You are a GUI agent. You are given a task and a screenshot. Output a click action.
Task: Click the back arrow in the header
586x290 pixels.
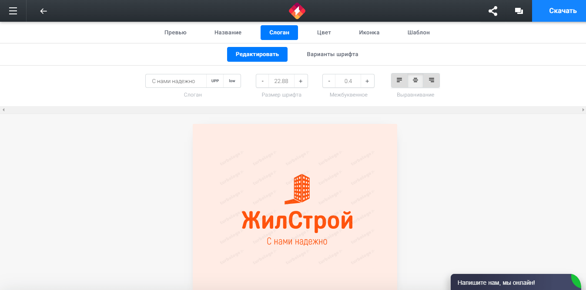(x=43, y=11)
